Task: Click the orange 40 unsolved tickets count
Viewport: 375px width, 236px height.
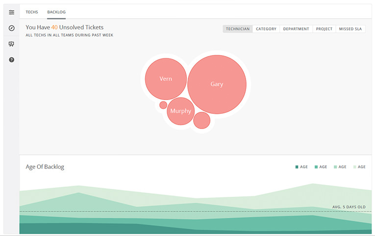Action: tap(54, 27)
